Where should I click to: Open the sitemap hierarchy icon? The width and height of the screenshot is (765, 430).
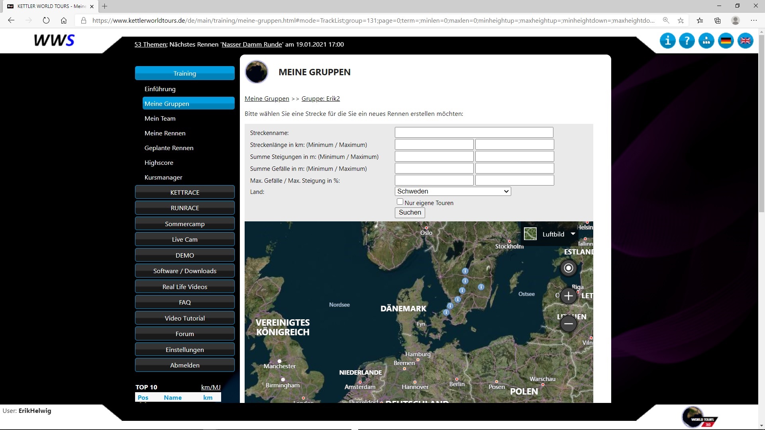tap(706, 41)
